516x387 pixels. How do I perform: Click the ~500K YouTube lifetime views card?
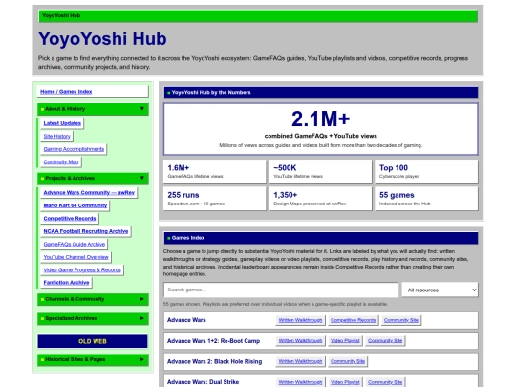pos(320,172)
